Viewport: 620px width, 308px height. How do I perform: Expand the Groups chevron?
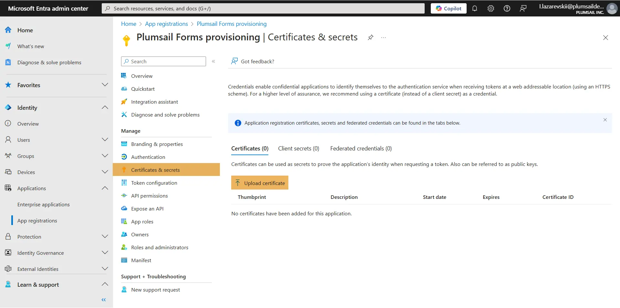pyautogui.click(x=105, y=156)
